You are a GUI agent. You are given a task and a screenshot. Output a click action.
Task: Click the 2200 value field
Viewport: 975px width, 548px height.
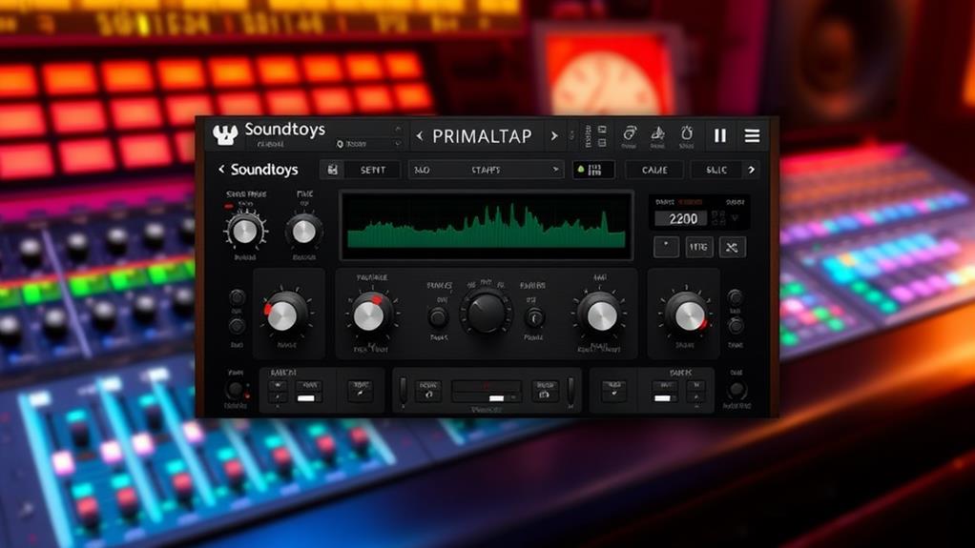pos(681,218)
